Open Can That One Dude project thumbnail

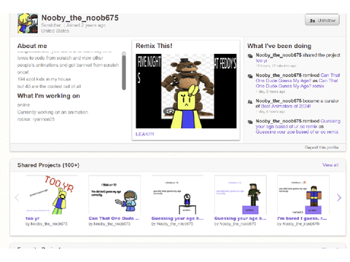coord(114,195)
